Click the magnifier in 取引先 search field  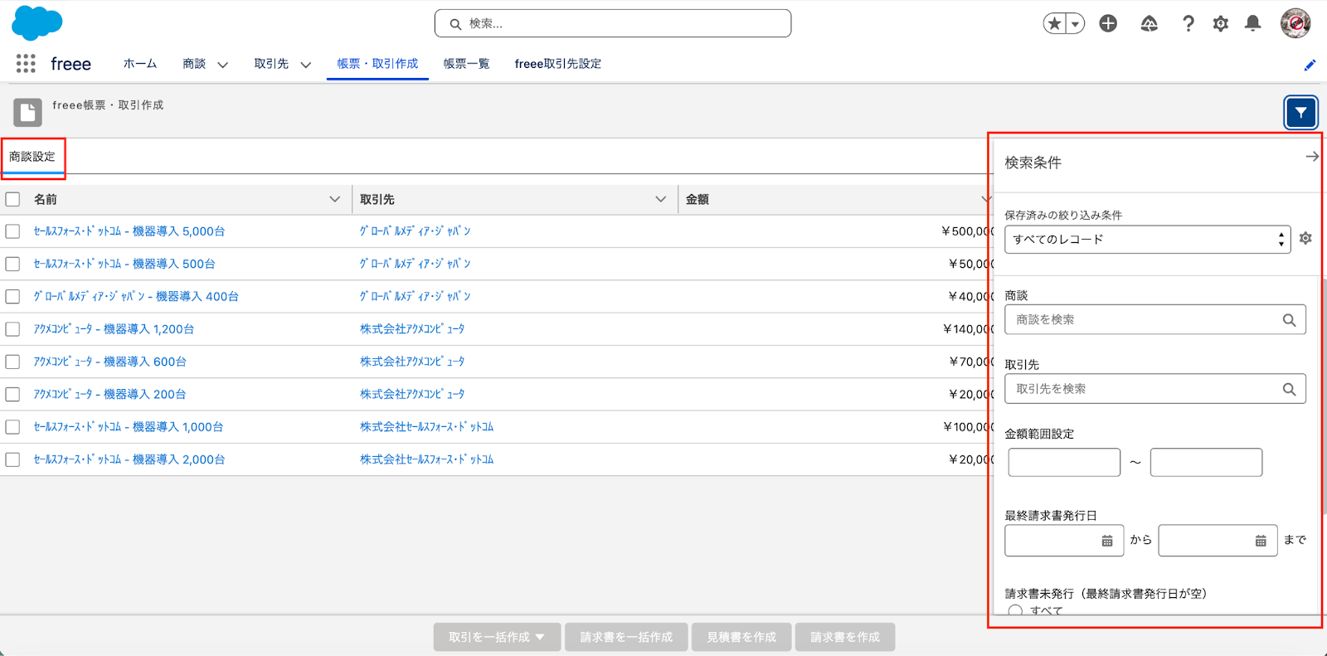pyautogui.click(x=1289, y=389)
